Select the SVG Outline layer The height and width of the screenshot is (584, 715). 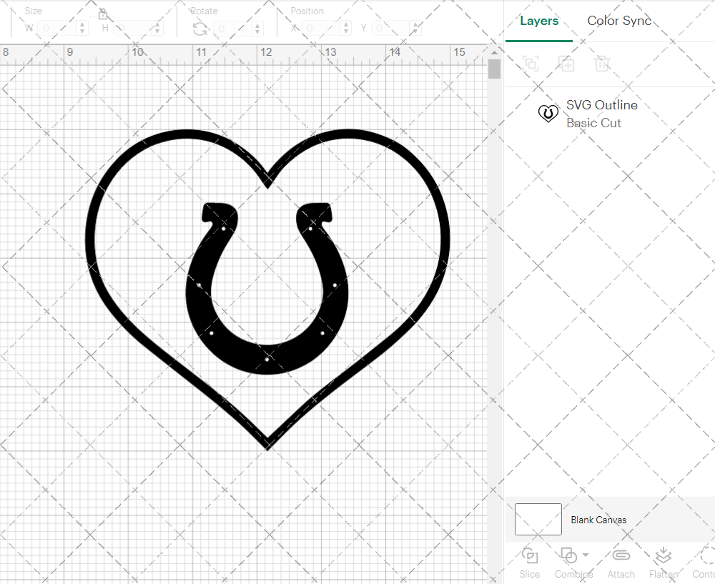(601, 114)
